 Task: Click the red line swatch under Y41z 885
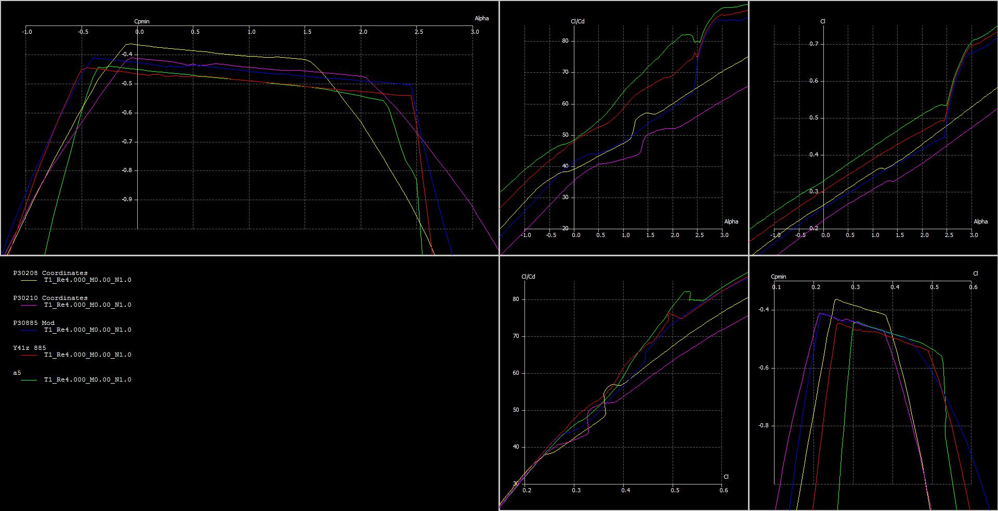coord(29,355)
